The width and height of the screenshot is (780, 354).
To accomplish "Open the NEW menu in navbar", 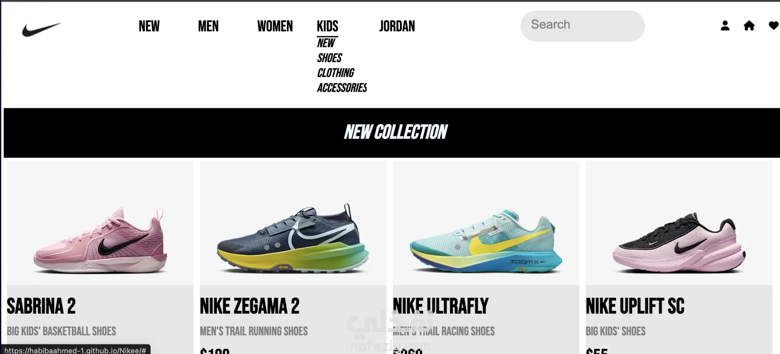I will 149,26.
